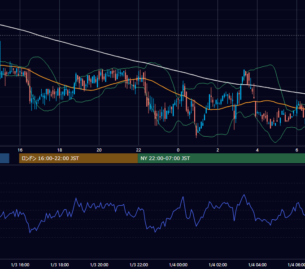
Task: Click hour label 4 on upper axis
Action: (x=257, y=150)
